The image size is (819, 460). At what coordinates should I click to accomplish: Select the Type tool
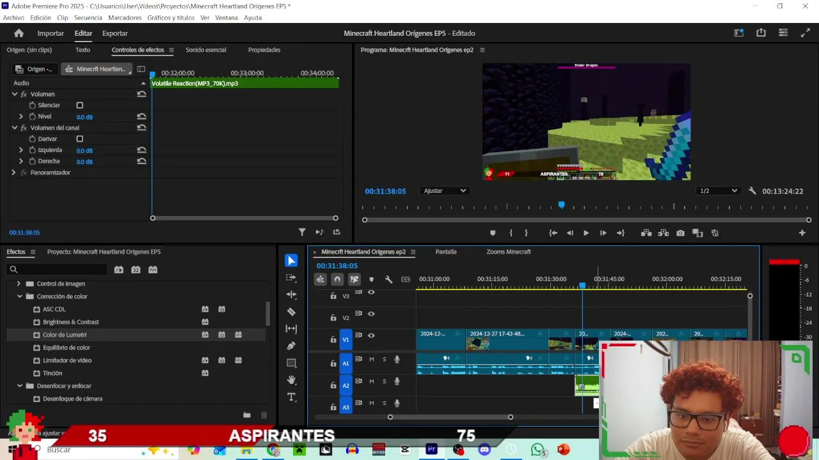click(x=291, y=397)
